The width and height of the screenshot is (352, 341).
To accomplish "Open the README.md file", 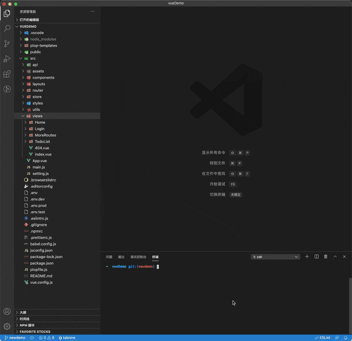I will [x=57, y=276].
